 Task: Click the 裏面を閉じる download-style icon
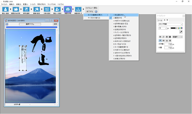pyautogui.click(x=78, y=10)
